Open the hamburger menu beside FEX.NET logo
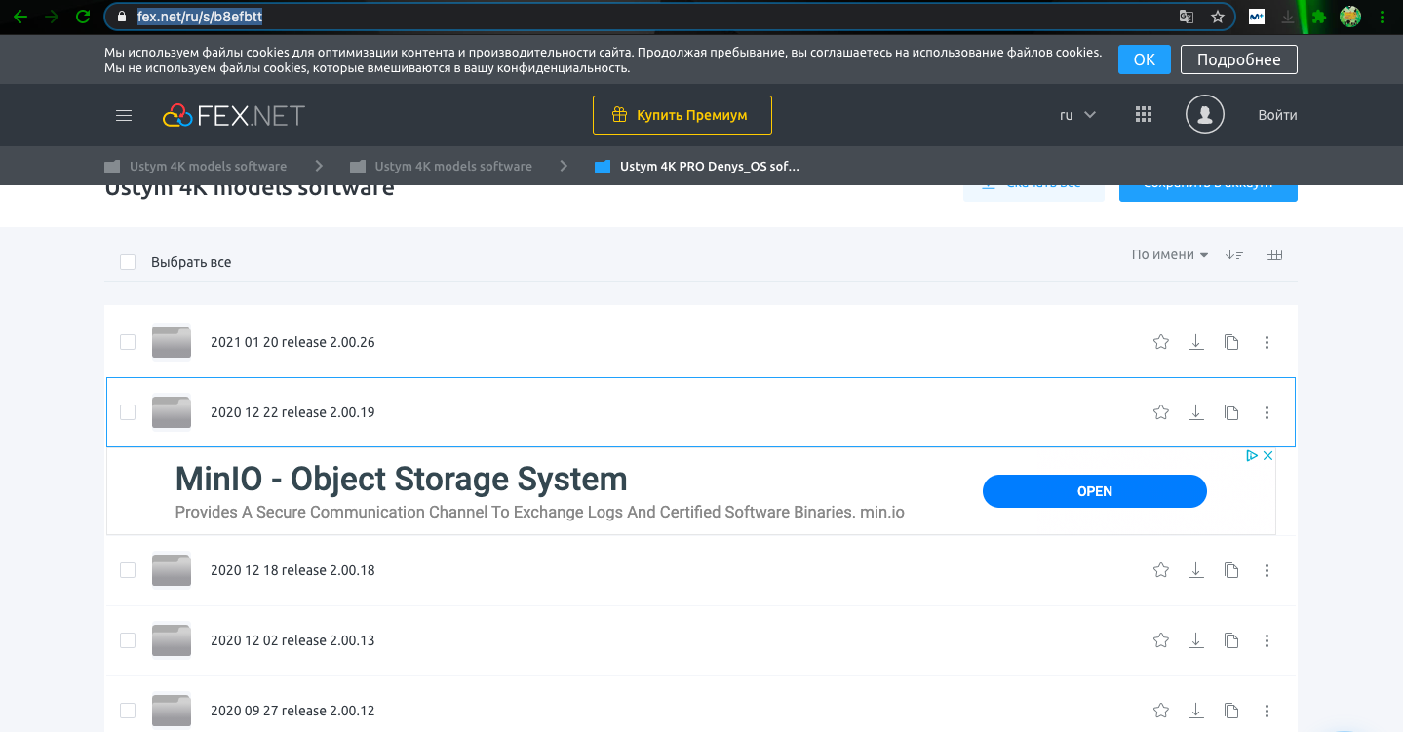 (x=124, y=115)
